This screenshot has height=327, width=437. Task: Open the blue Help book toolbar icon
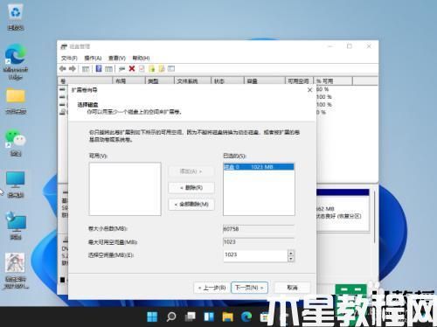[x=99, y=69]
